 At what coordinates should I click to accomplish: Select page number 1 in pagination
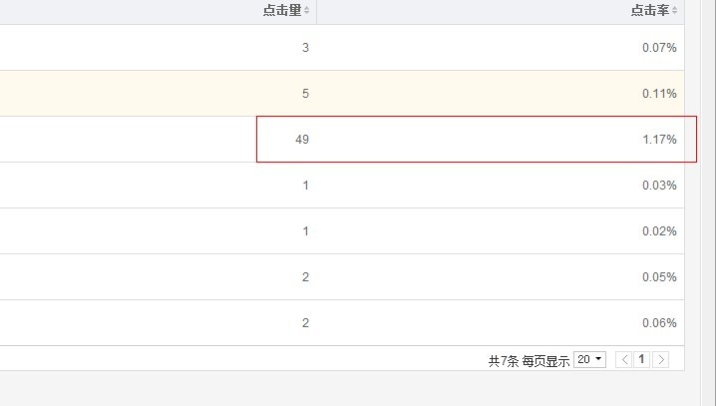pyautogui.click(x=642, y=360)
